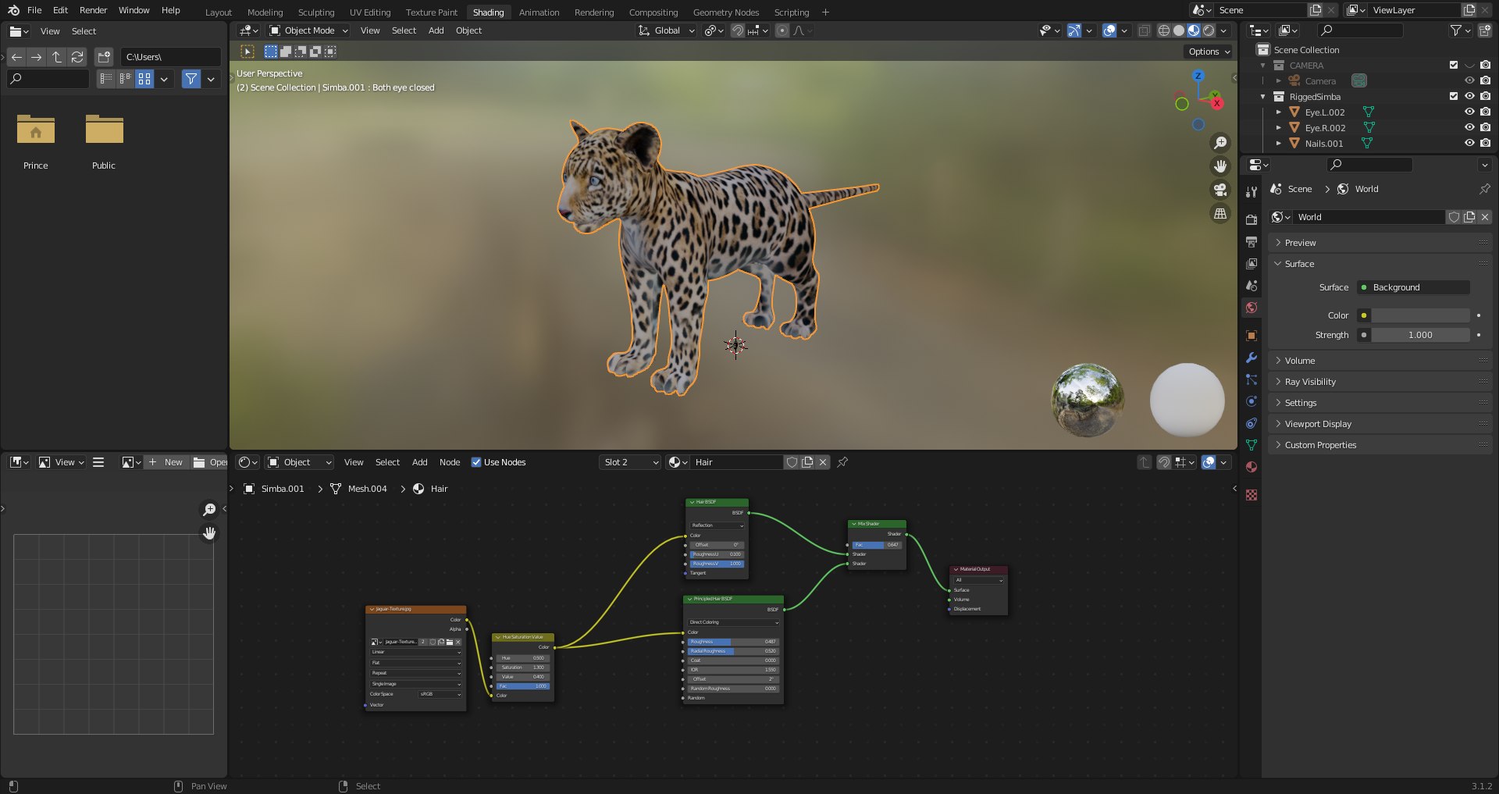The height and width of the screenshot is (794, 1499).
Task: Uncheck CAMERA collection exclude checkbox
Action: (1453, 66)
